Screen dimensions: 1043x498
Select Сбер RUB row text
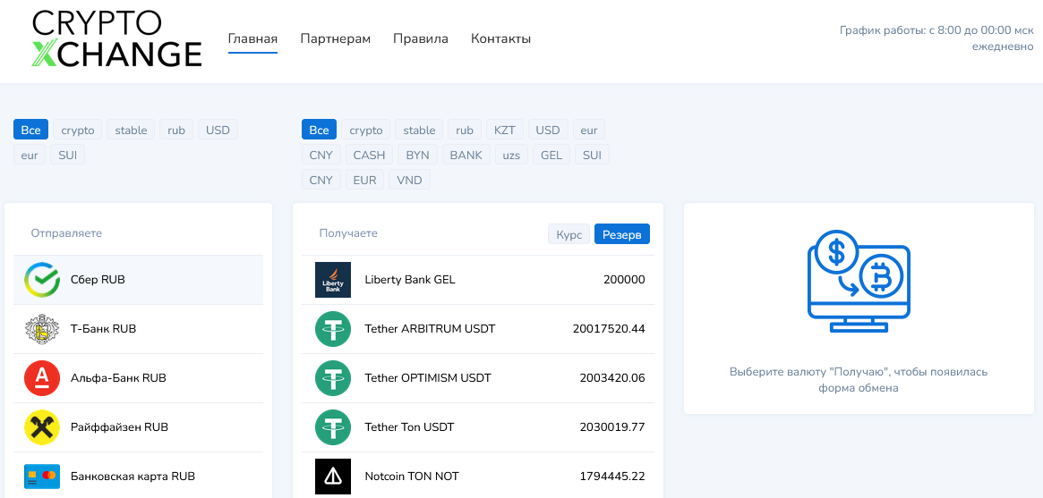pyautogui.click(x=98, y=280)
